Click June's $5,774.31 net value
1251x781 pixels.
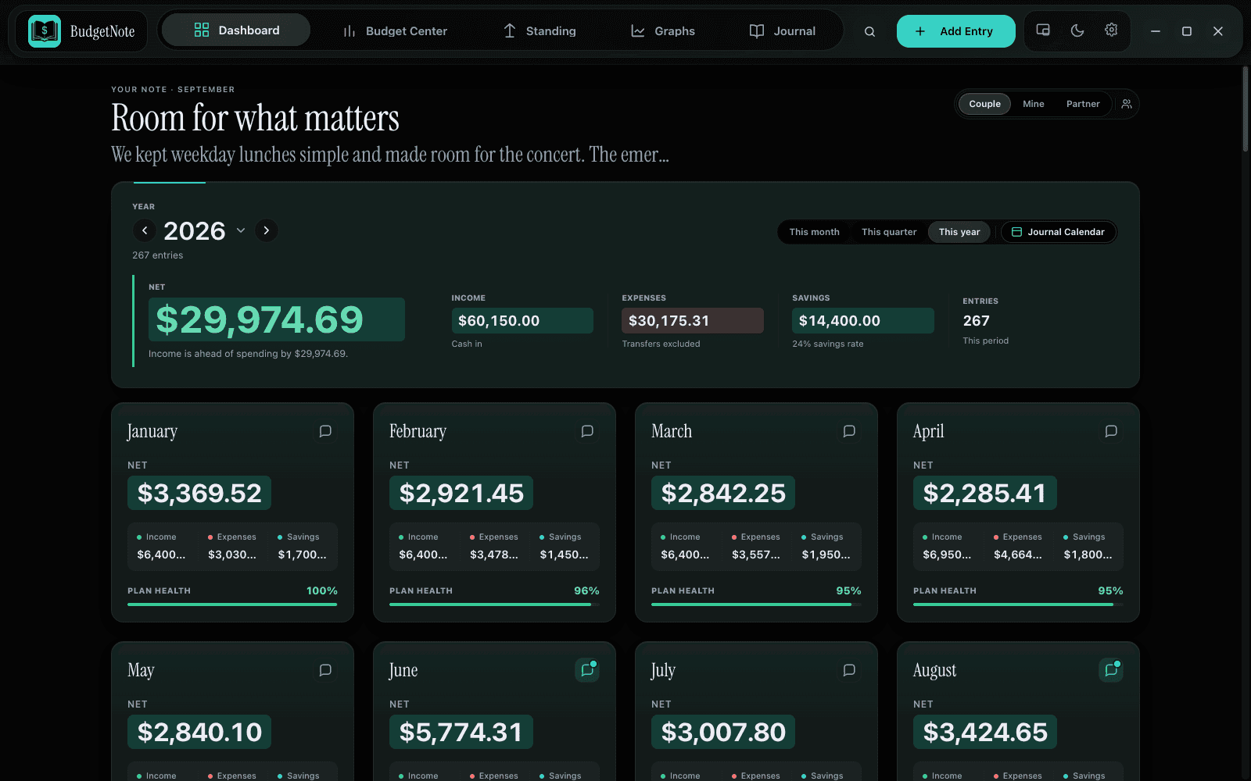pos(461,732)
